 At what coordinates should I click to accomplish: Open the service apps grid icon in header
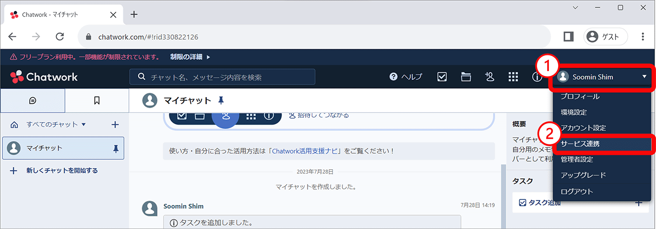click(513, 77)
